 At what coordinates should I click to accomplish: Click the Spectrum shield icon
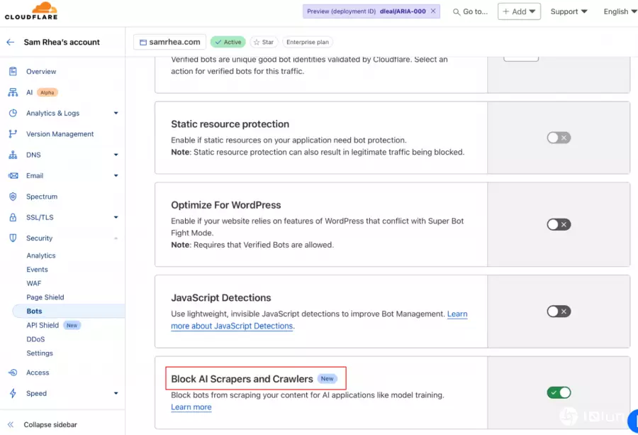click(13, 197)
